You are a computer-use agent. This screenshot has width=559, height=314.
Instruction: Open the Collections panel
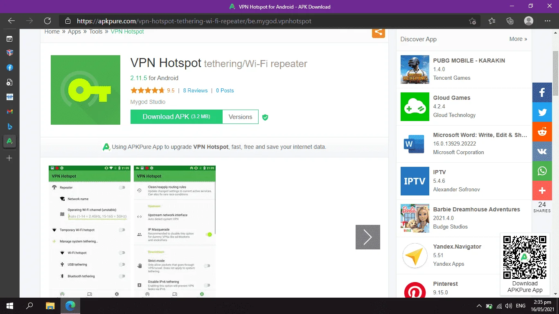(x=510, y=21)
